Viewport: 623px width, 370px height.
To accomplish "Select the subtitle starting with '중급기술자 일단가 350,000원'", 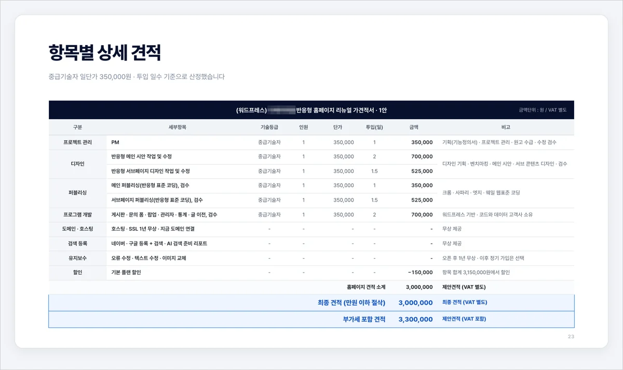I will tap(137, 77).
